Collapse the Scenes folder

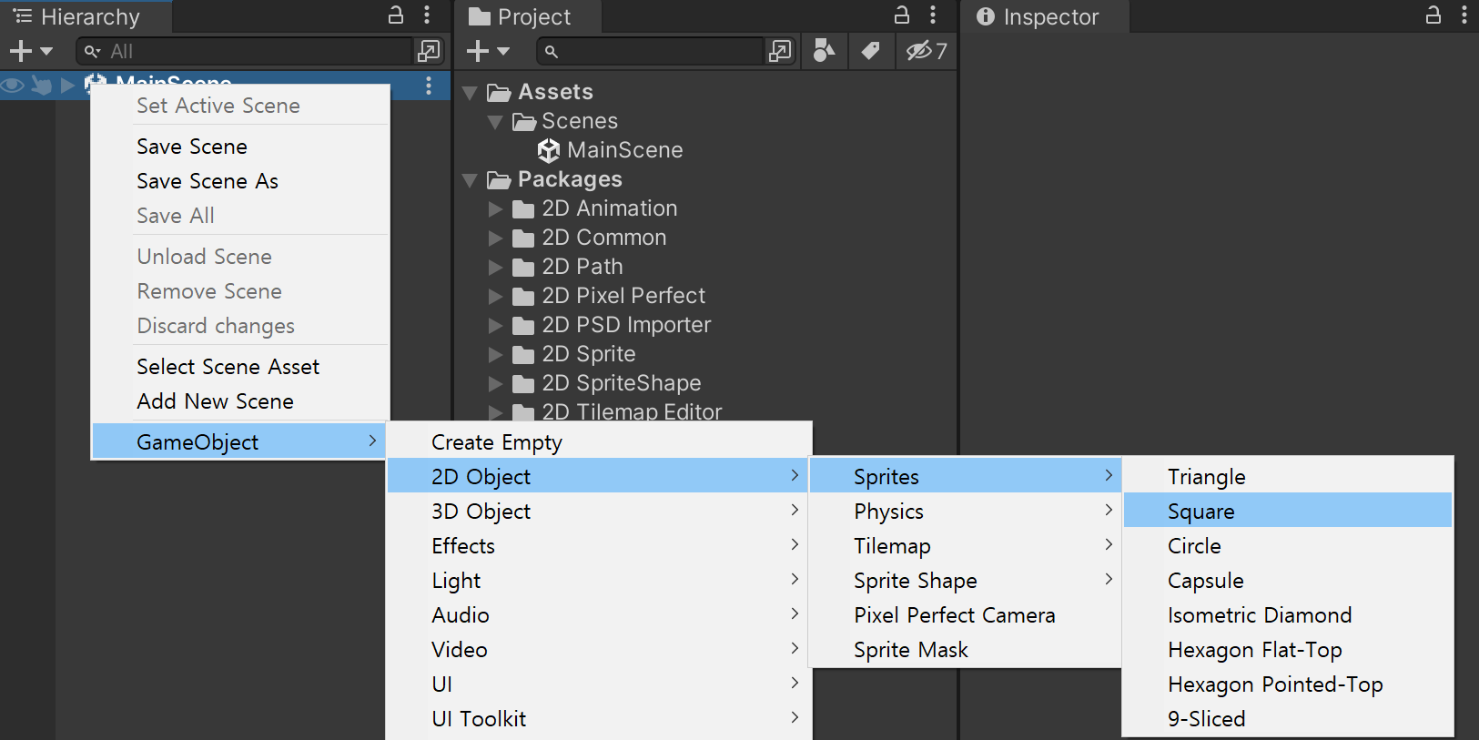point(495,122)
